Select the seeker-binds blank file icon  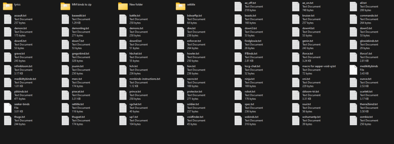coord(8,108)
